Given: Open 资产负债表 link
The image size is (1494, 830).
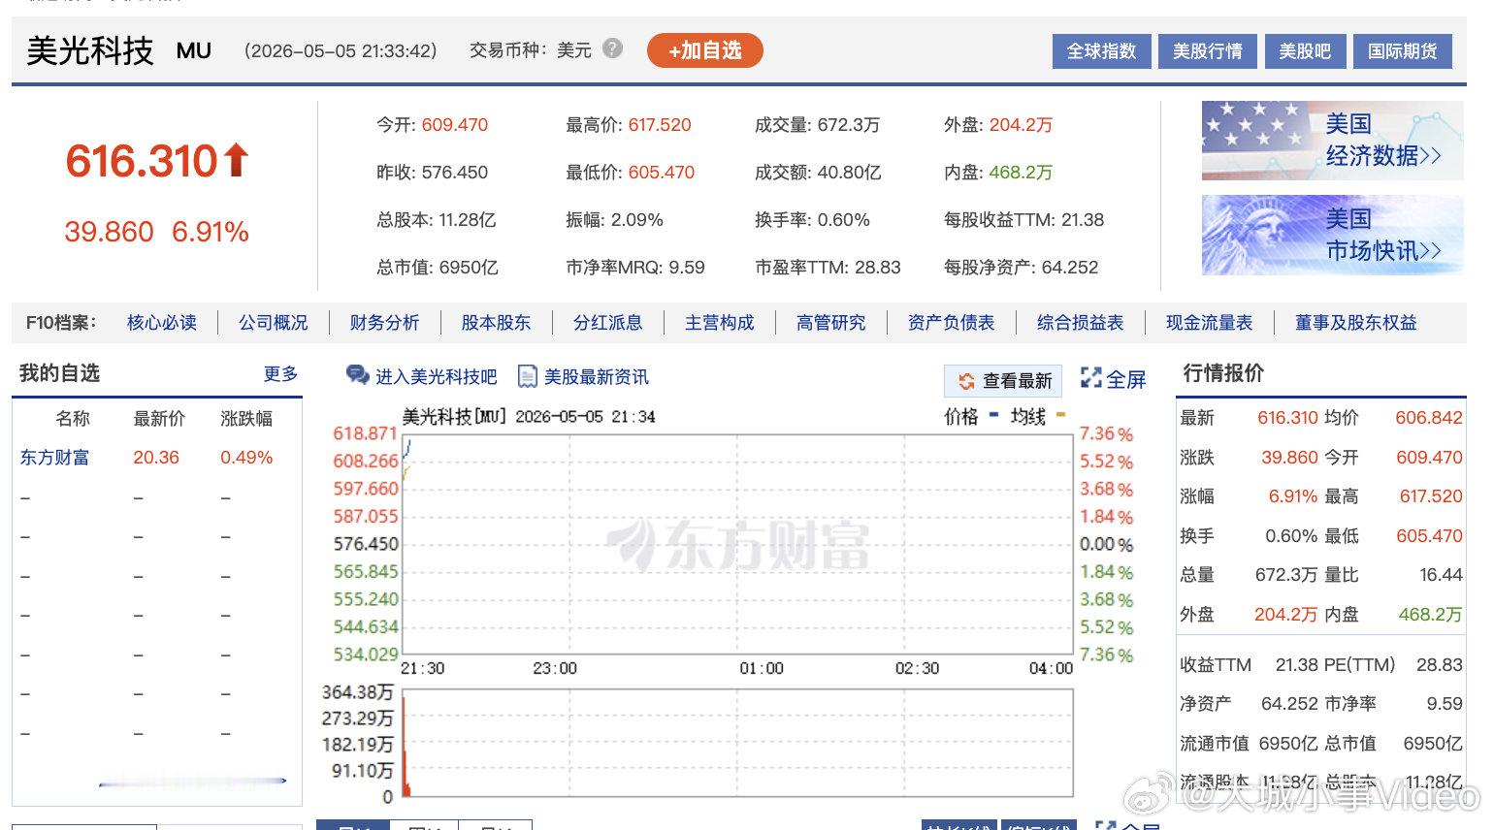Looking at the screenshot, I should click(x=952, y=323).
